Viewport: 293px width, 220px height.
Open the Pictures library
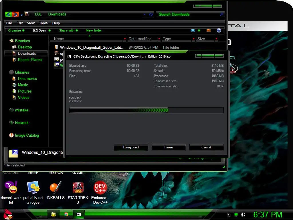(25, 91)
